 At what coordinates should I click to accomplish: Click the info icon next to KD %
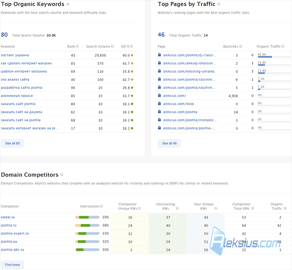pyautogui.click(x=131, y=46)
